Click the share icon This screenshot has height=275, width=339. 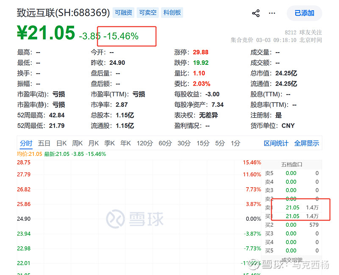[x=256, y=14]
